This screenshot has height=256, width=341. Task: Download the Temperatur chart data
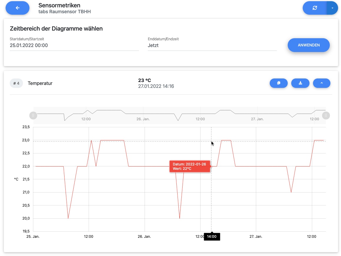click(x=300, y=83)
